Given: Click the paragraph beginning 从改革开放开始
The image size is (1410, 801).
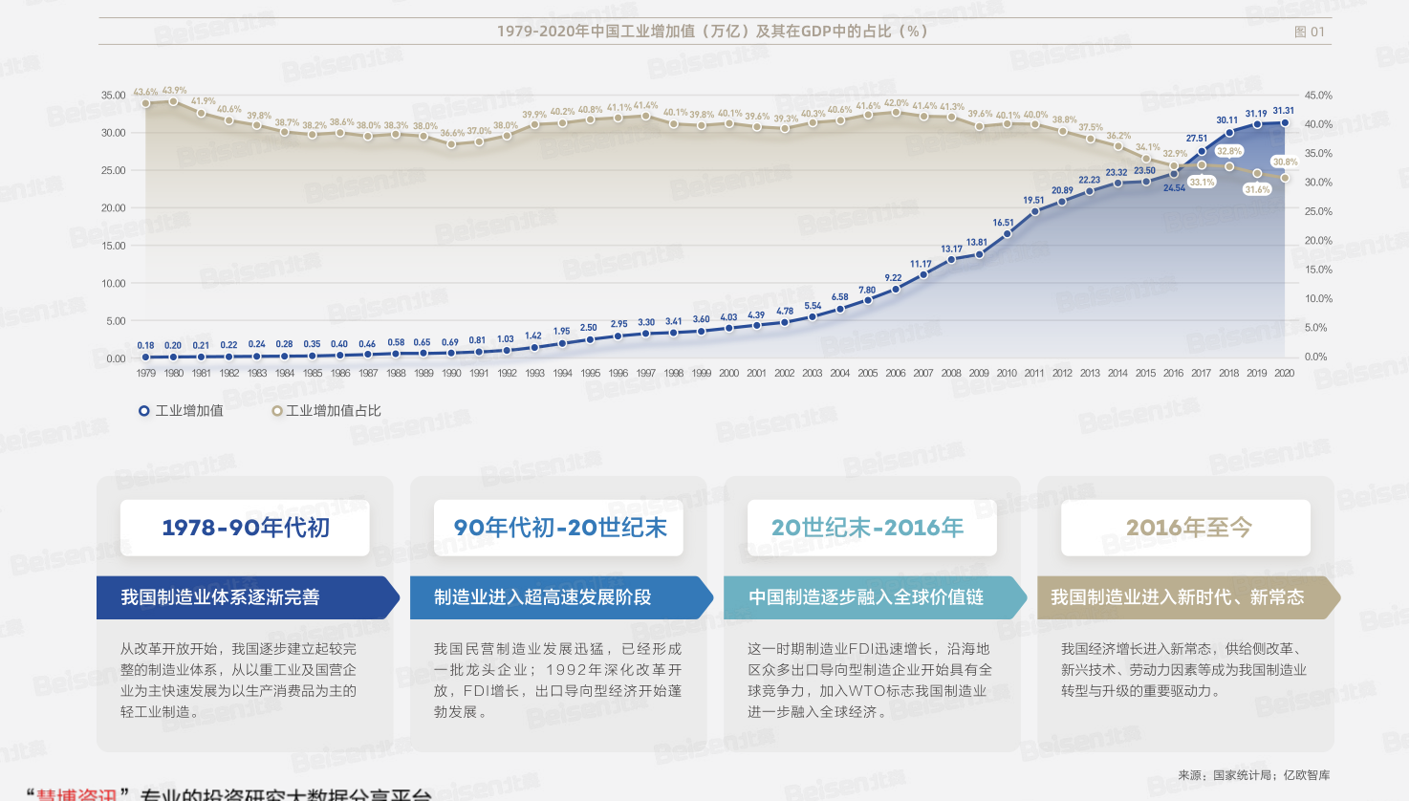Looking at the screenshot, I should pos(238,681).
